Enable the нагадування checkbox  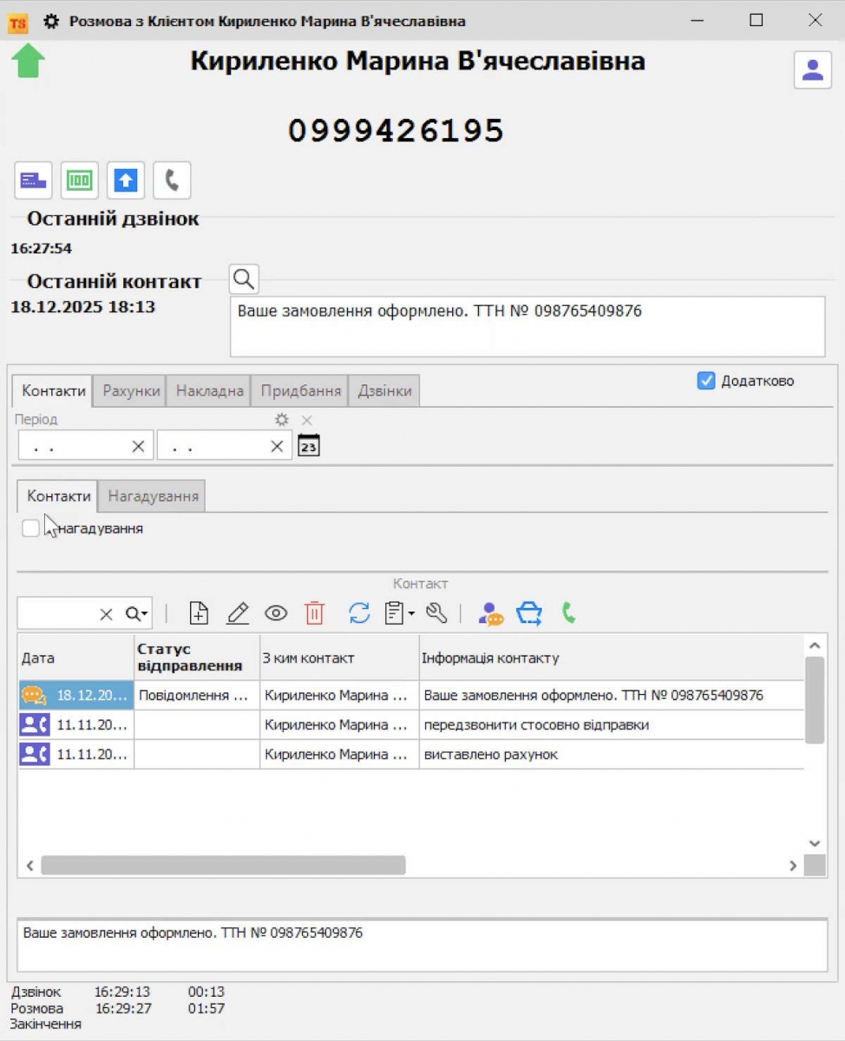(x=31, y=527)
